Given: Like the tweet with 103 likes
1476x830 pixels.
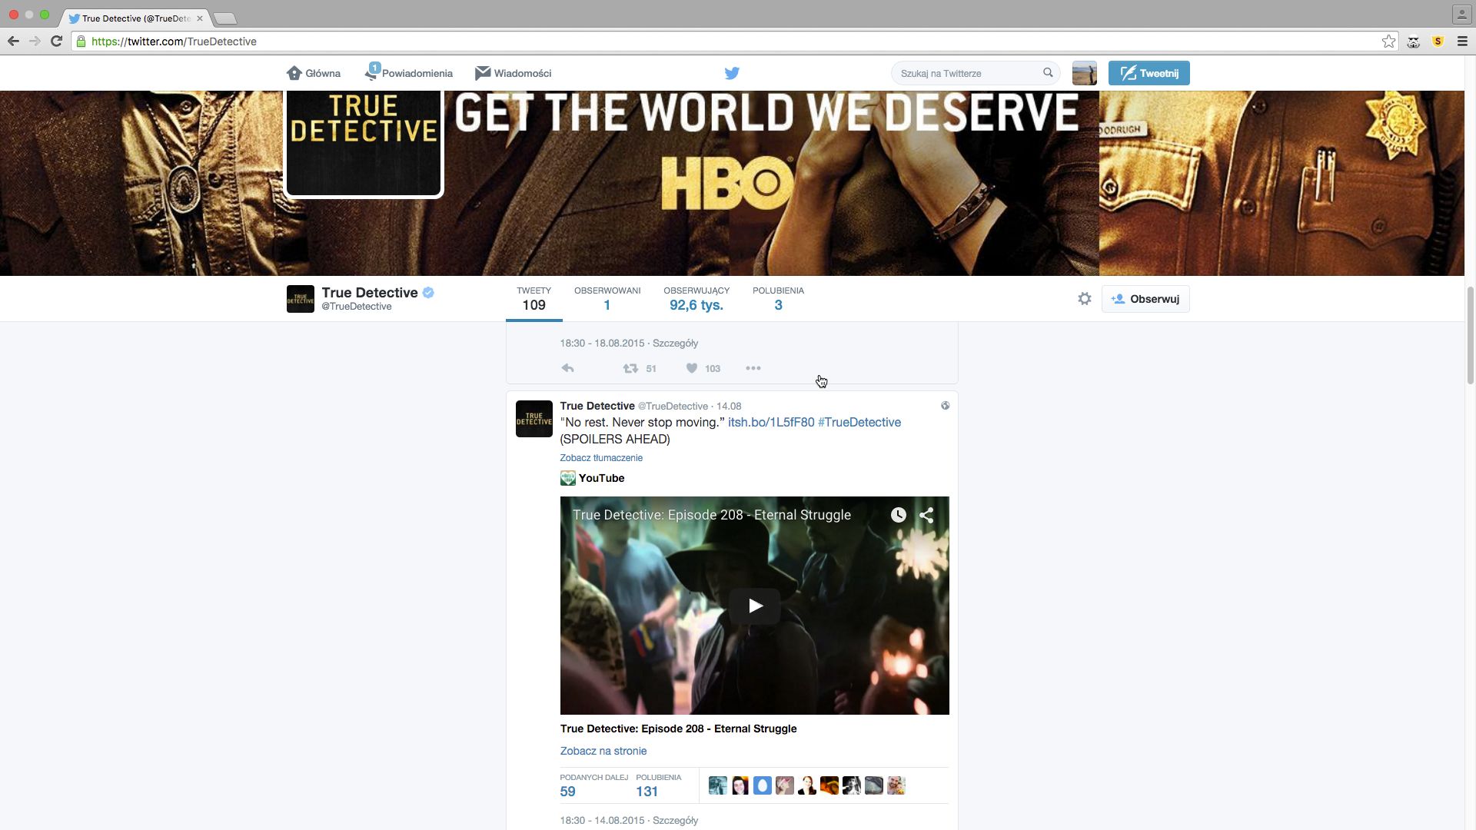Looking at the screenshot, I should (x=692, y=368).
